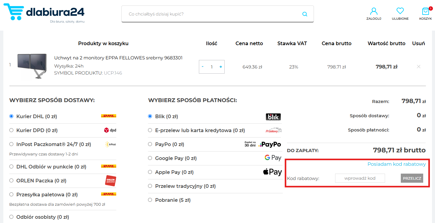This screenshot has height=223, width=435.
Task: Click the discount code input field
Action: (x=360, y=178)
